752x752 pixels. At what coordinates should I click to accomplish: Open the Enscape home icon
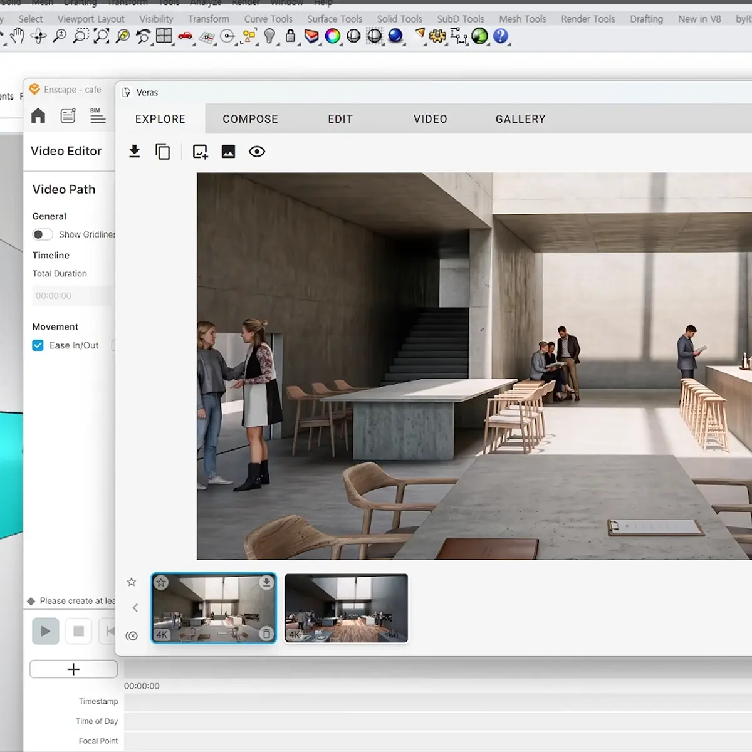38,115
